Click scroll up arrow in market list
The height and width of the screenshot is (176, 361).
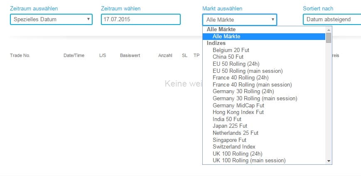coord(329,30)
